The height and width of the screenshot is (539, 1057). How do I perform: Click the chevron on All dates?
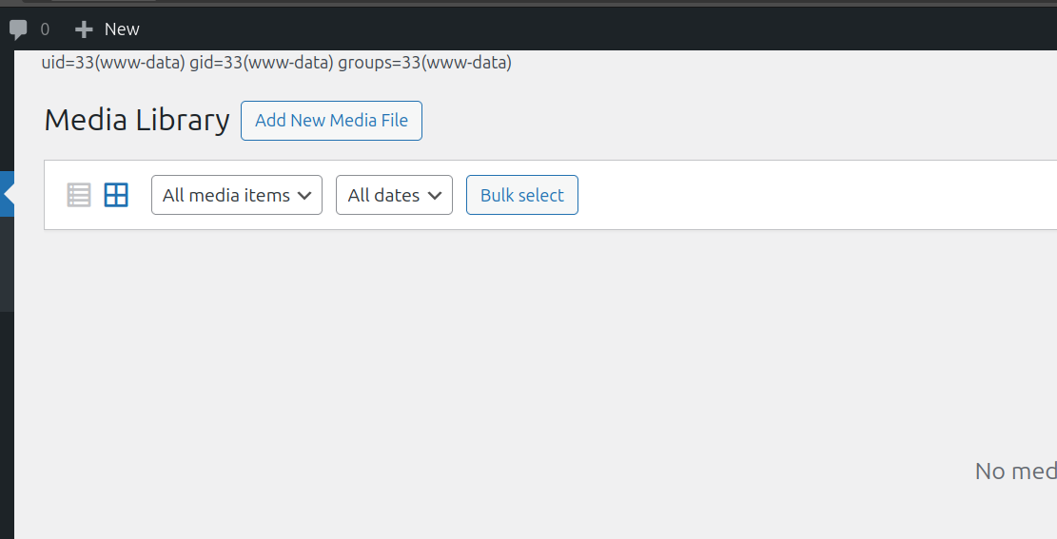[x=435, y=196]
